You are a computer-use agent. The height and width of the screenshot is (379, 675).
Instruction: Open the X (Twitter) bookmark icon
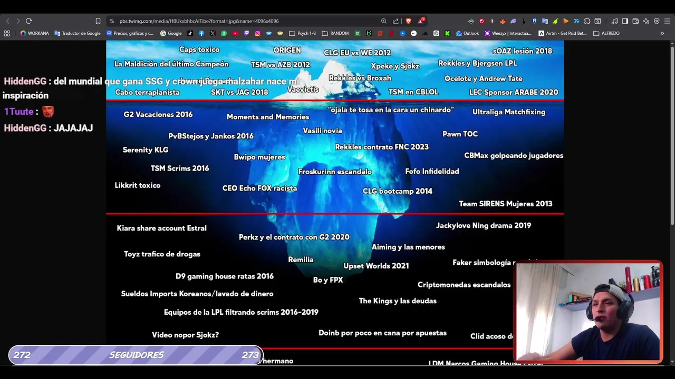point(213,33)
